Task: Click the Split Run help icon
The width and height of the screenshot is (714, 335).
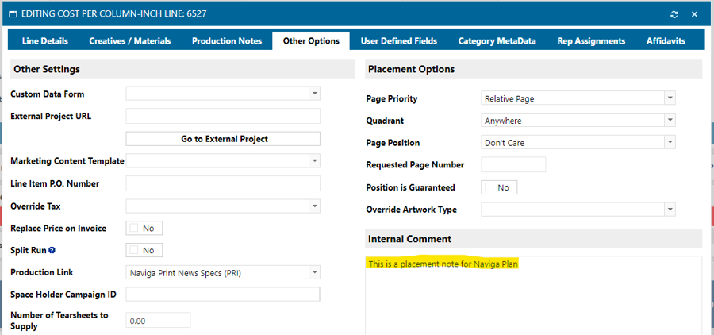Action: tap(52, 250)
